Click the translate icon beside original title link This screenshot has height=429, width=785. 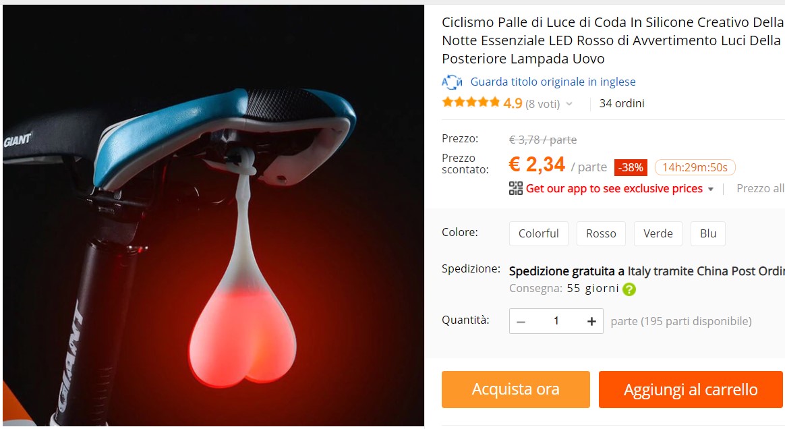pos(452,82)
